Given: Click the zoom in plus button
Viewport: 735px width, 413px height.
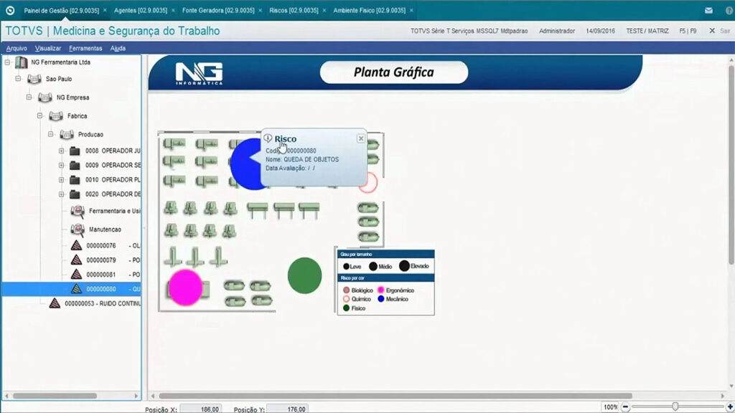Looking at the screenshot, I should click(x=730, y=407).
